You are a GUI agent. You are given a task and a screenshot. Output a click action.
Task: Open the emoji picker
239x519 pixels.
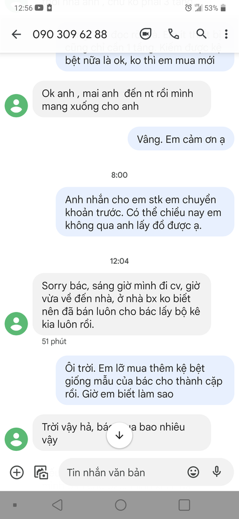coord(193,472)
